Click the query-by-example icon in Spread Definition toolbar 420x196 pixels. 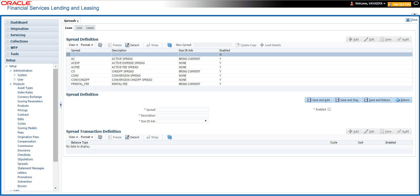[x=100, y=45]
